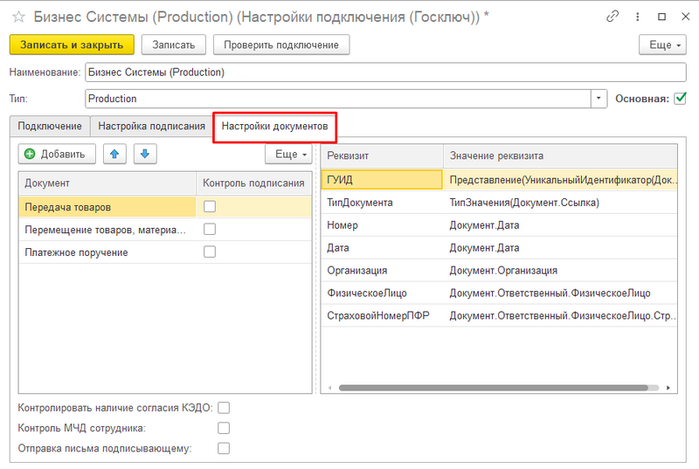
Task: Click the Значение реквизита column header
Action: [560, 155]
